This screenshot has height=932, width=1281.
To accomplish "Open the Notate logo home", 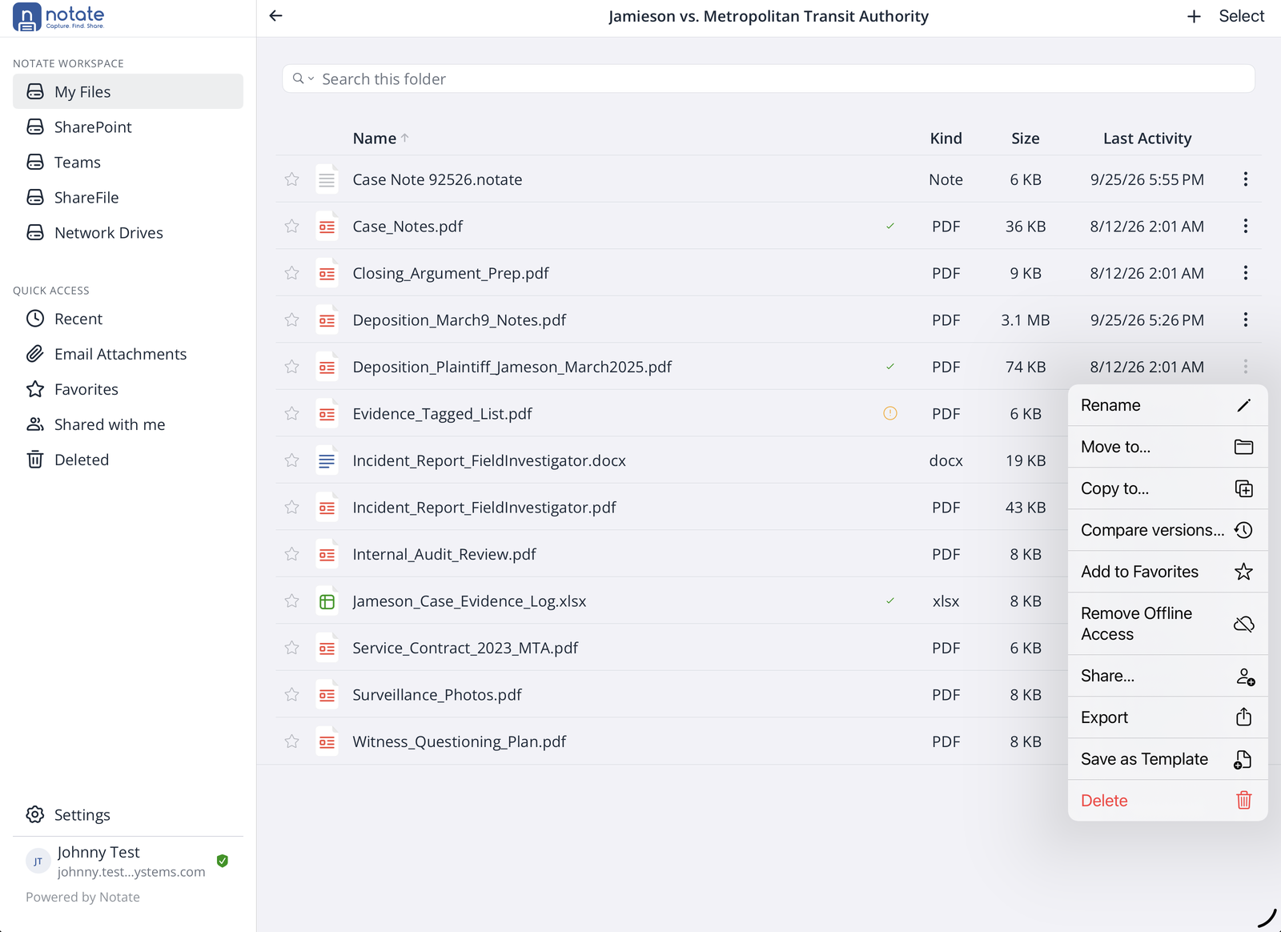I will 59,17.
